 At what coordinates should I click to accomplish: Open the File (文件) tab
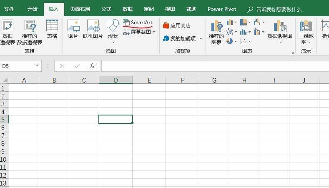9,9
